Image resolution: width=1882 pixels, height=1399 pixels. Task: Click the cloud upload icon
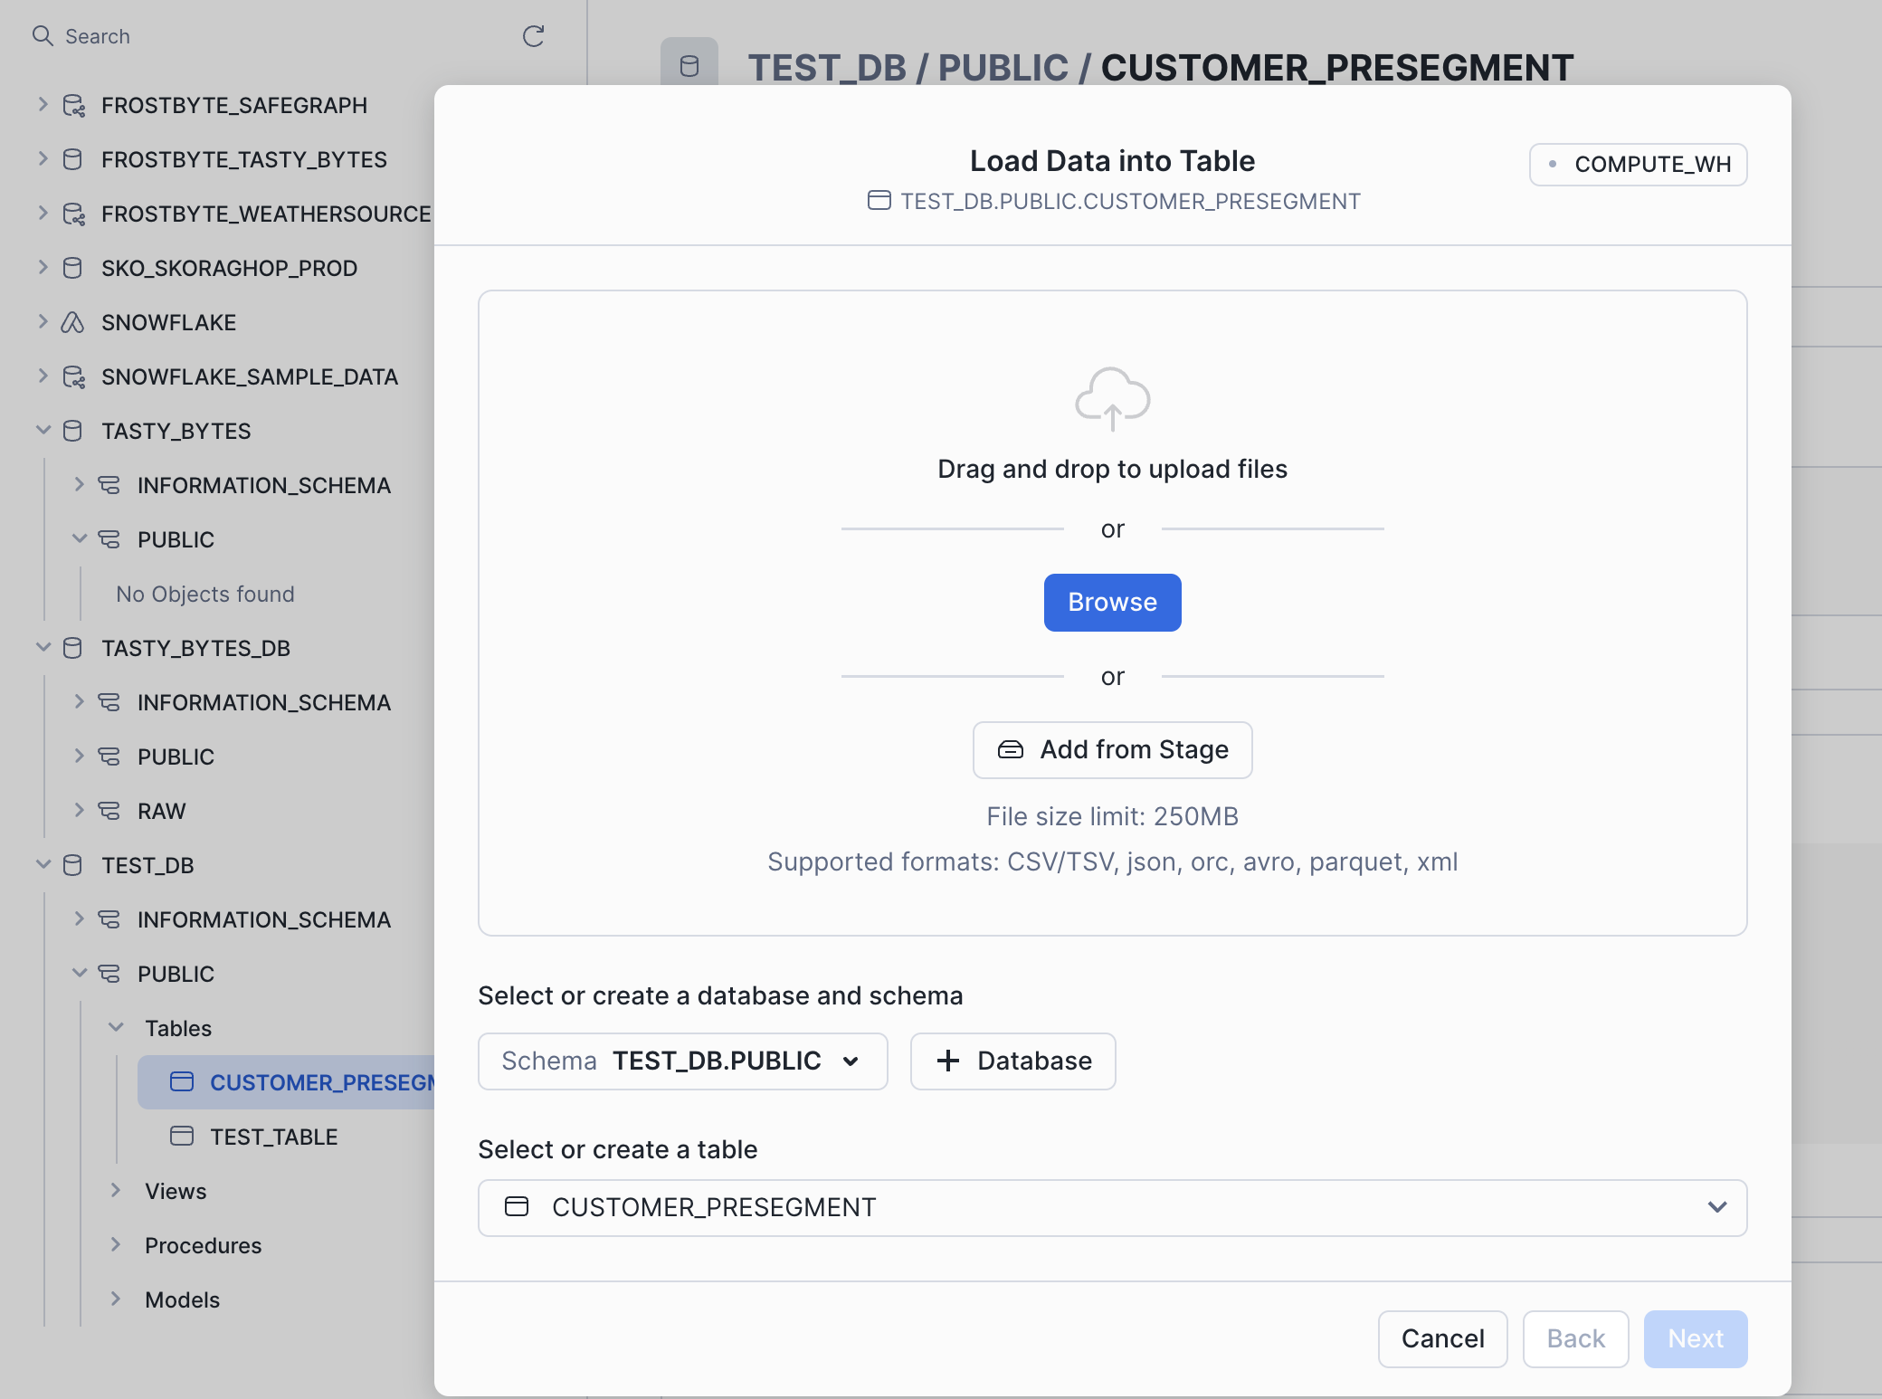coord(1112,398)
